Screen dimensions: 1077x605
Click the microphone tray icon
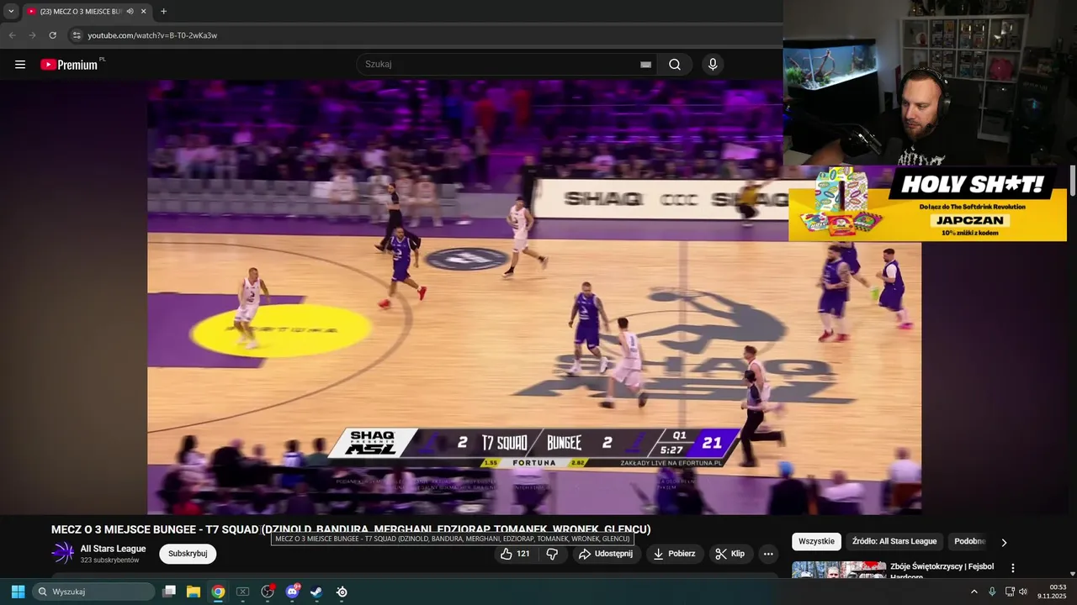pos(992,592)
